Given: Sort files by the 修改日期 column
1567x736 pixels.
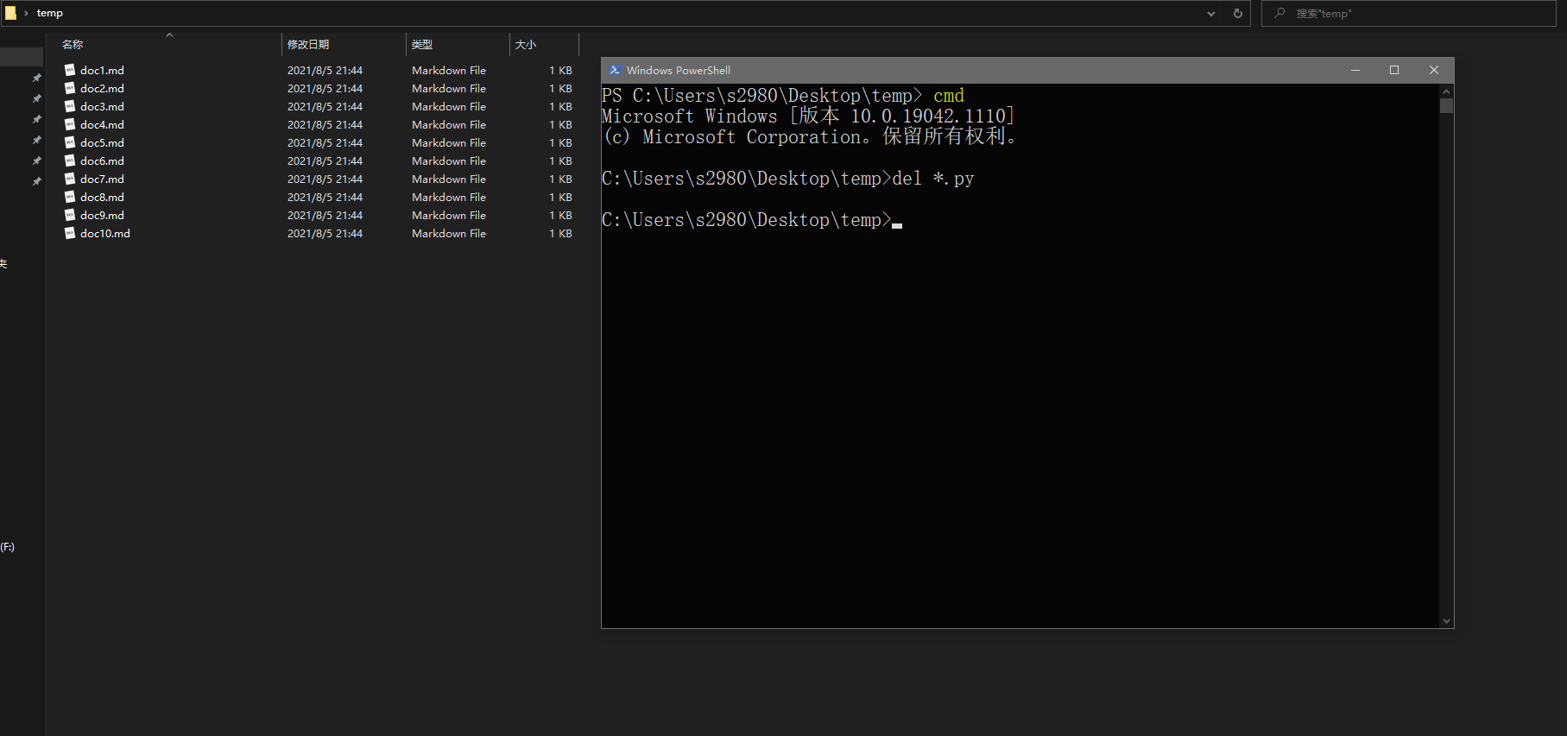Looking at the screenshot, I should tap(344, 44).
